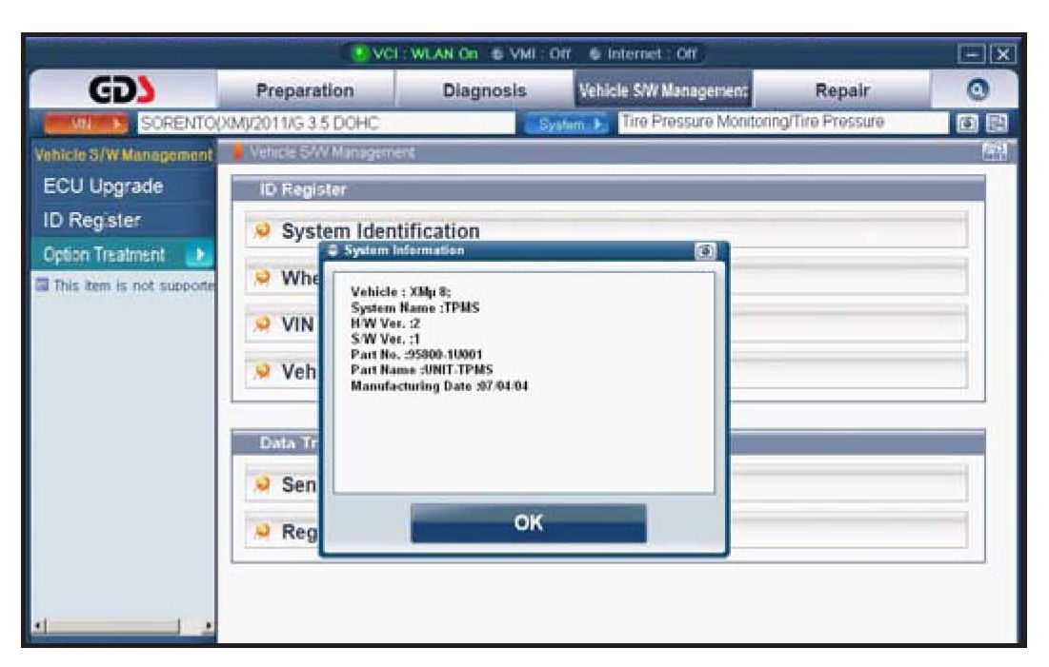This screenshot has height=667, width=1049.
Task: Click the icon at the content header's right end
Action: point(990,152)
